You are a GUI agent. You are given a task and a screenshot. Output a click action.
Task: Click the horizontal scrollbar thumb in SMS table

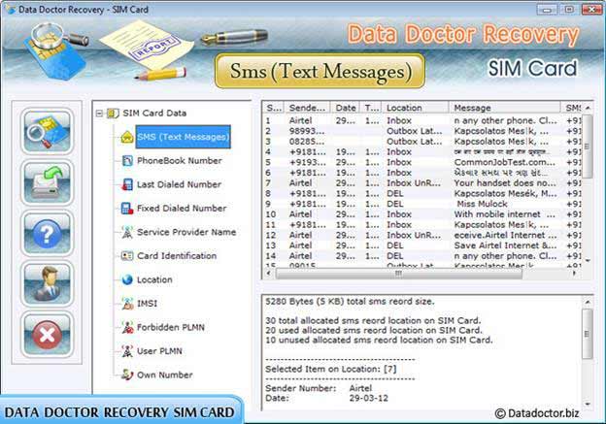point(399,274)
